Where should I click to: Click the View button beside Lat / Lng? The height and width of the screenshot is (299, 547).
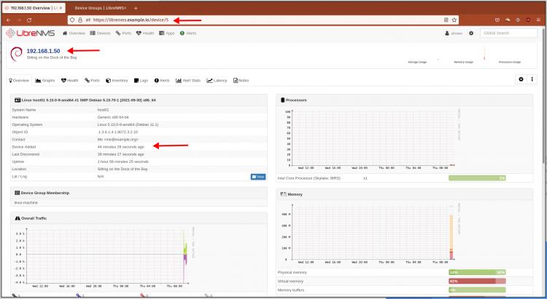258,176
